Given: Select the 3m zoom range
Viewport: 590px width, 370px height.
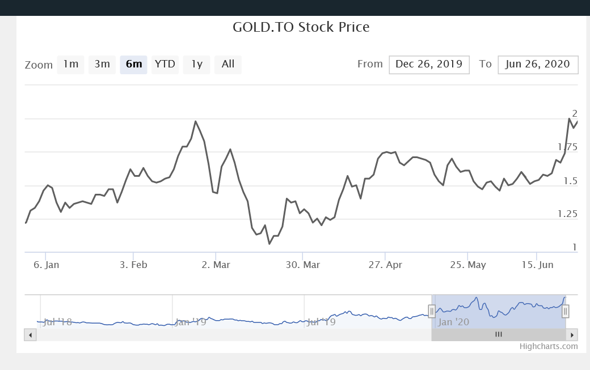Looking at the screenshot, I should click(102, 65).
